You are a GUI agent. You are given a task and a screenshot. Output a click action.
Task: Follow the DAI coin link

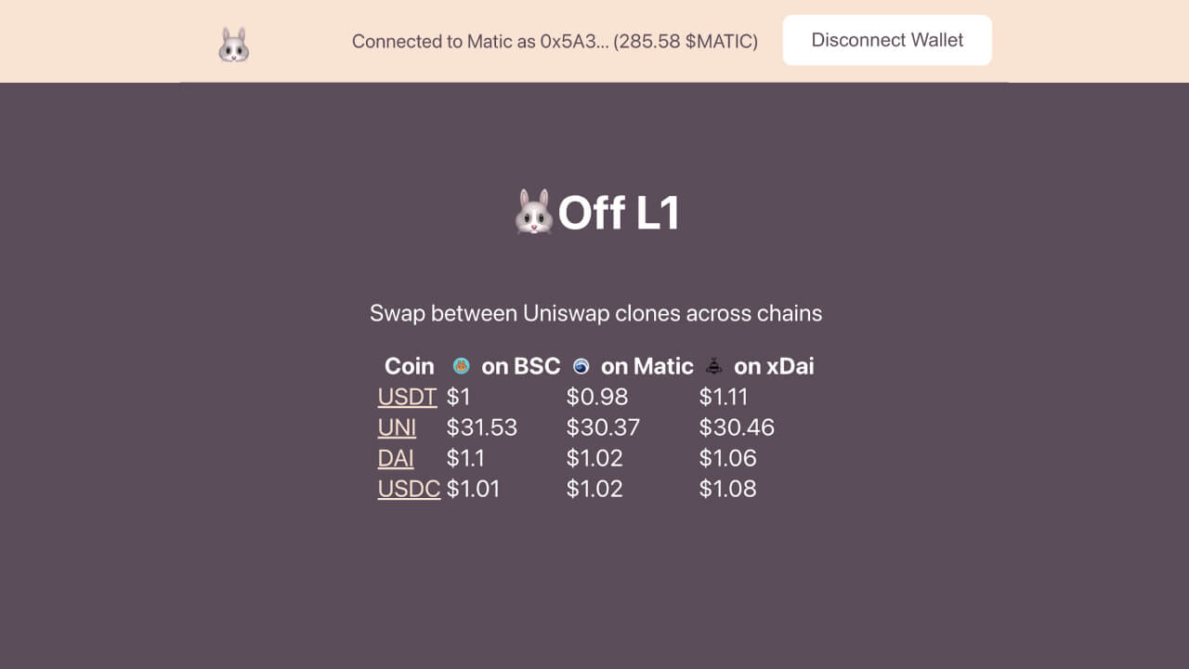396,458
